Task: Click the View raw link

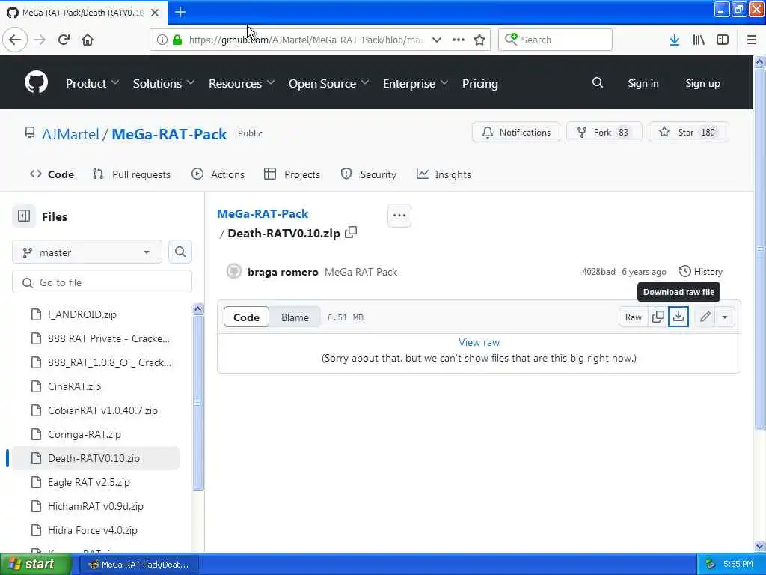Action: tap(479, 342)
